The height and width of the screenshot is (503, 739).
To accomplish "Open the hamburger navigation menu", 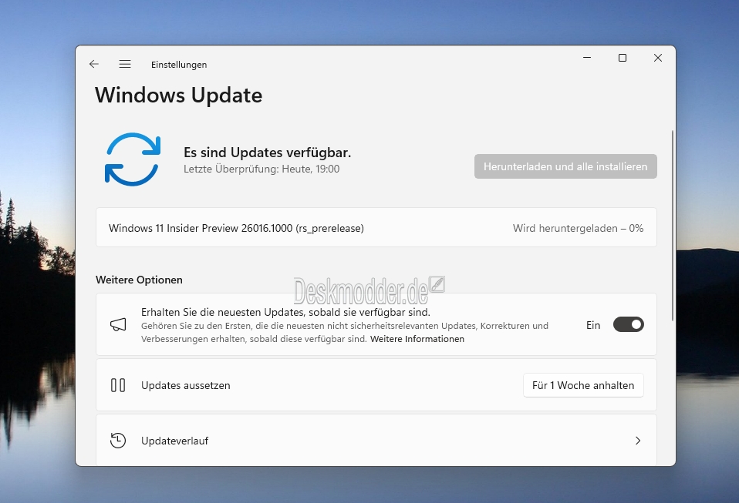I will pos(125,64).
